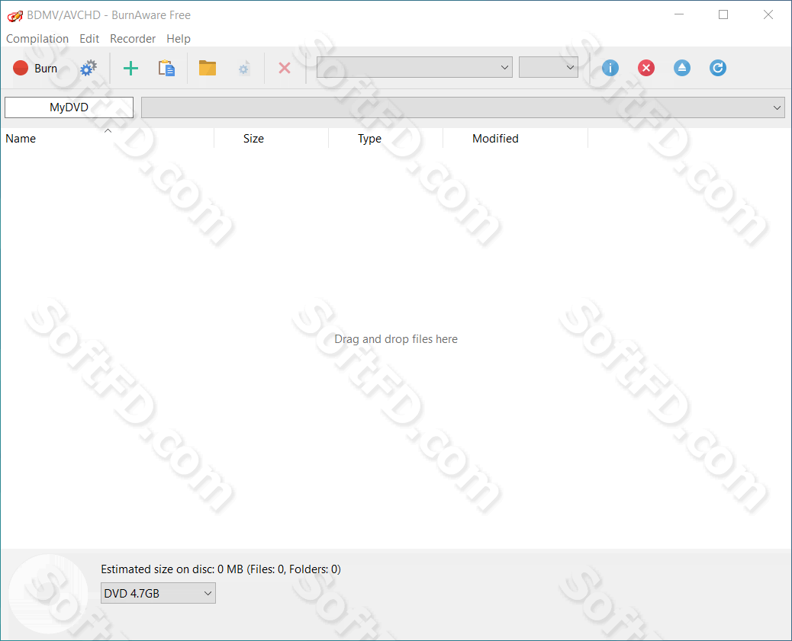Edit the MyDVD disc label field
The height and width of the screenshot is (641, 792).
69,107
